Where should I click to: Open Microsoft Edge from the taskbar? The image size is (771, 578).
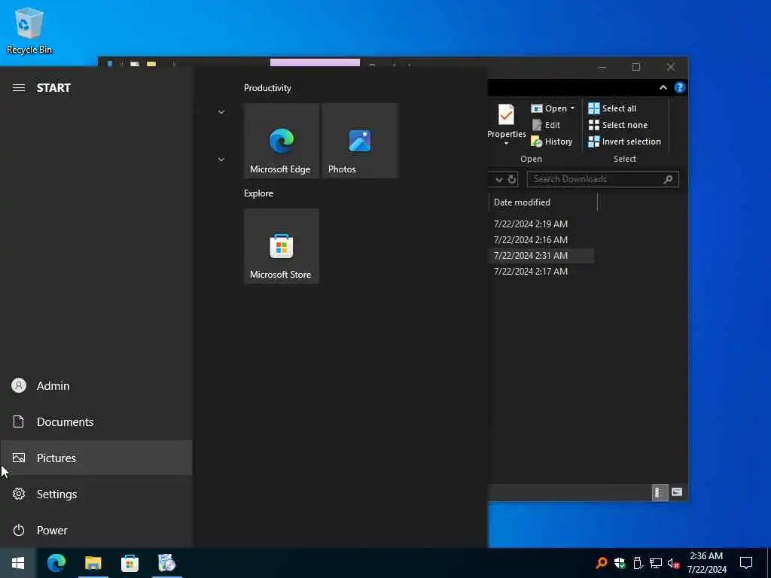[x=56, y=563]
